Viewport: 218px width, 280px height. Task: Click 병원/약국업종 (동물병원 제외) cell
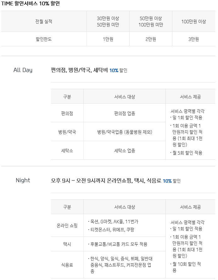tap(125, 132)
